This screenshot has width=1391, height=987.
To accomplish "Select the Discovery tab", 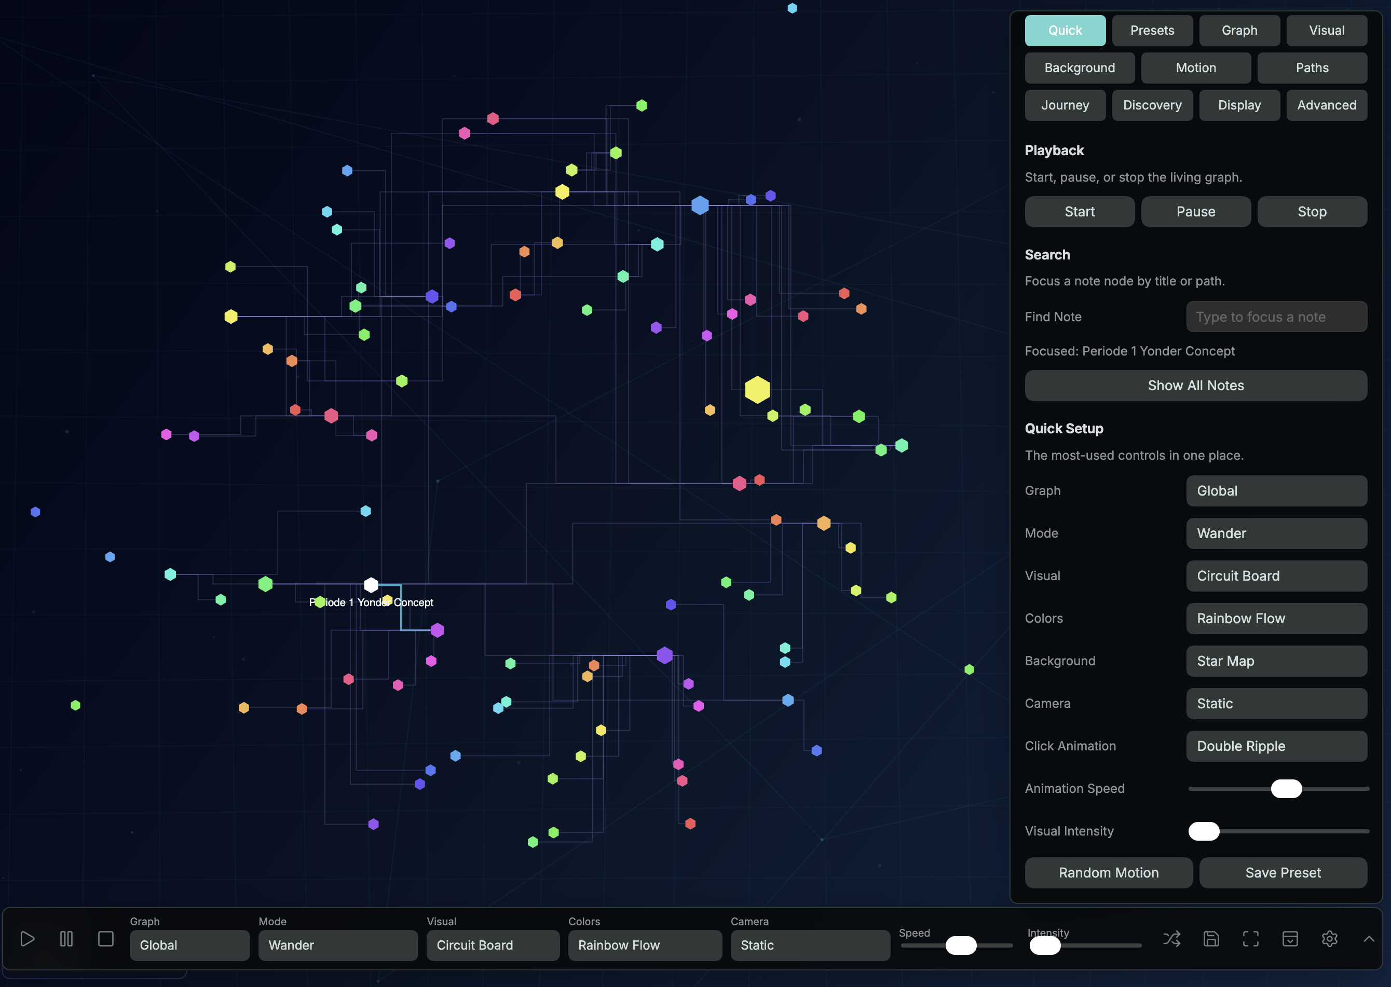I will click(x=1152, y=105).
